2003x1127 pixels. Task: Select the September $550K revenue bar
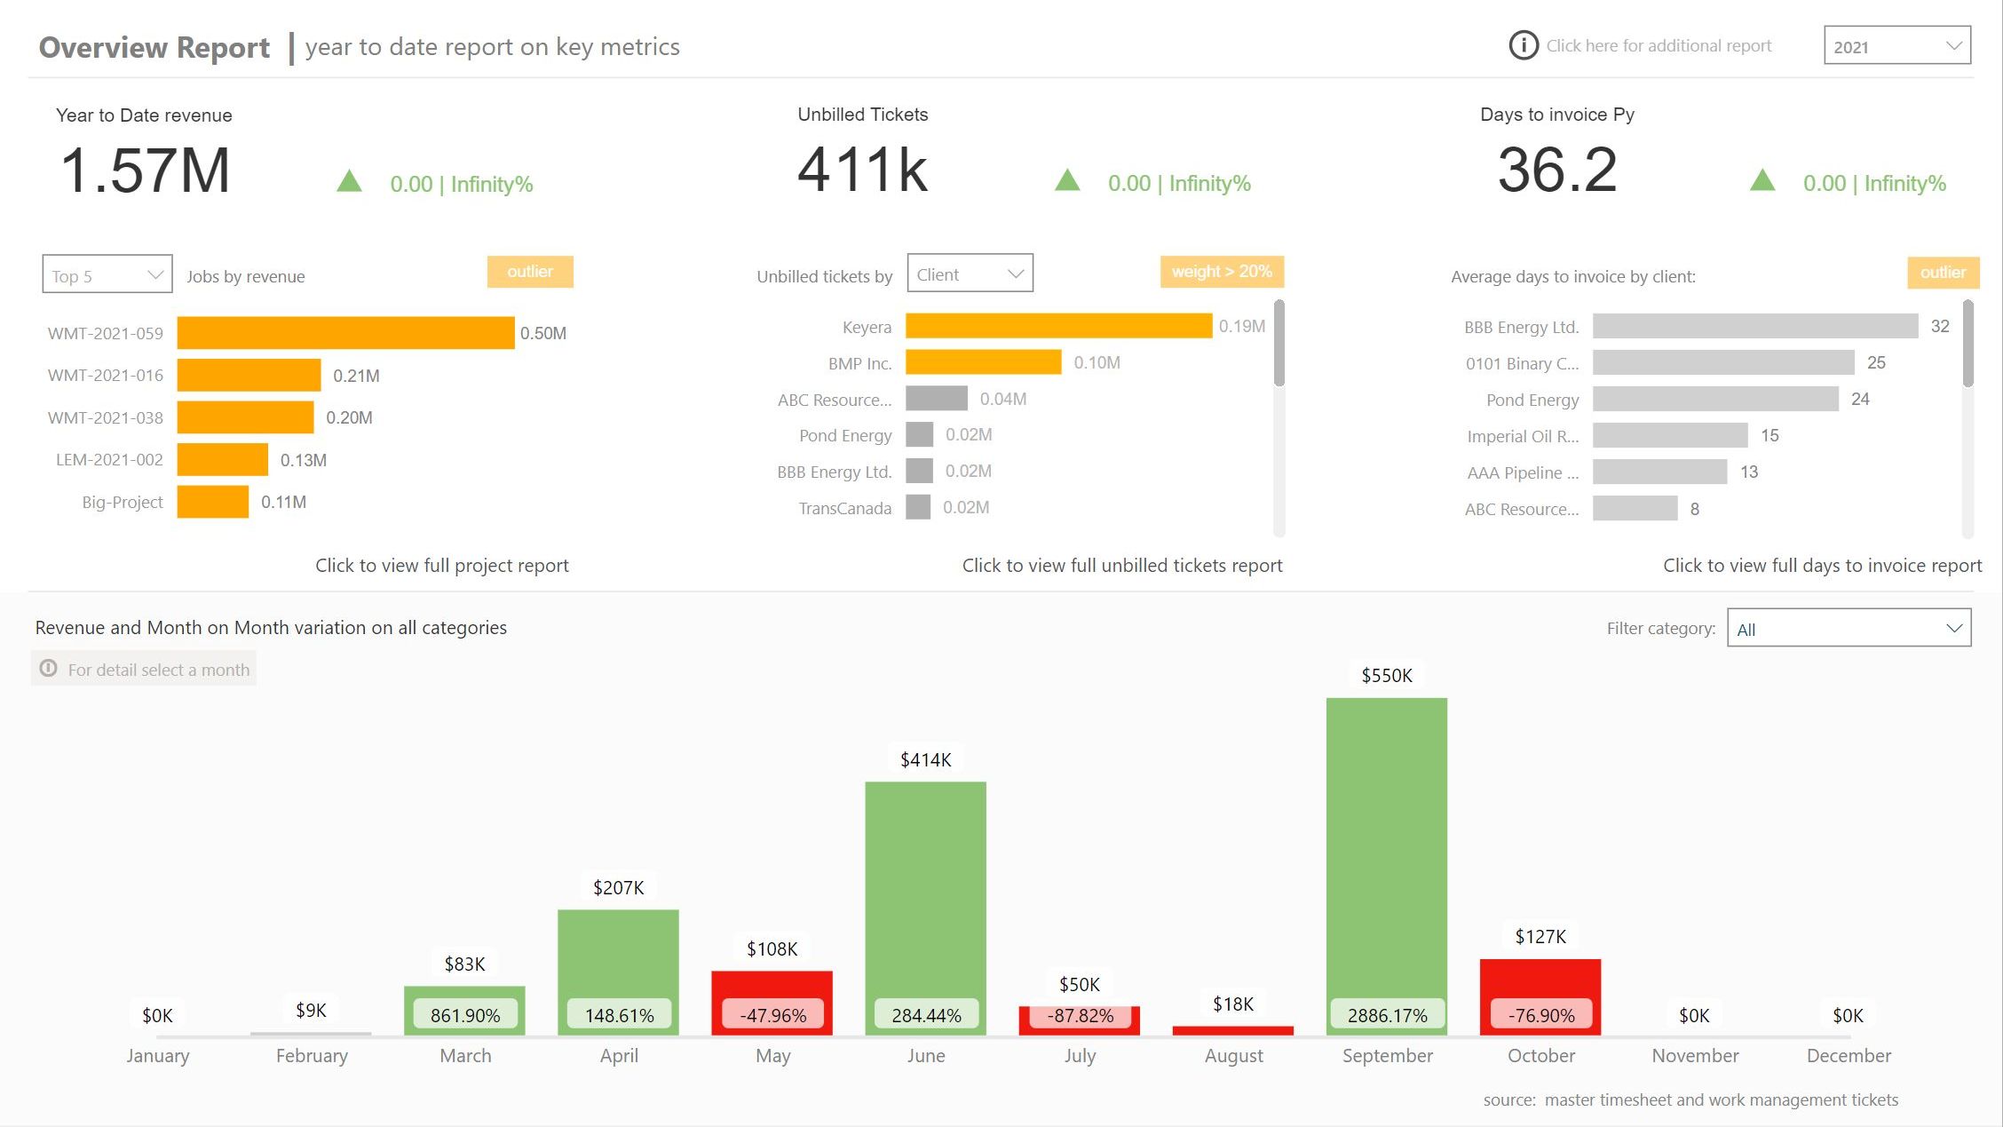pos(1387,866)
